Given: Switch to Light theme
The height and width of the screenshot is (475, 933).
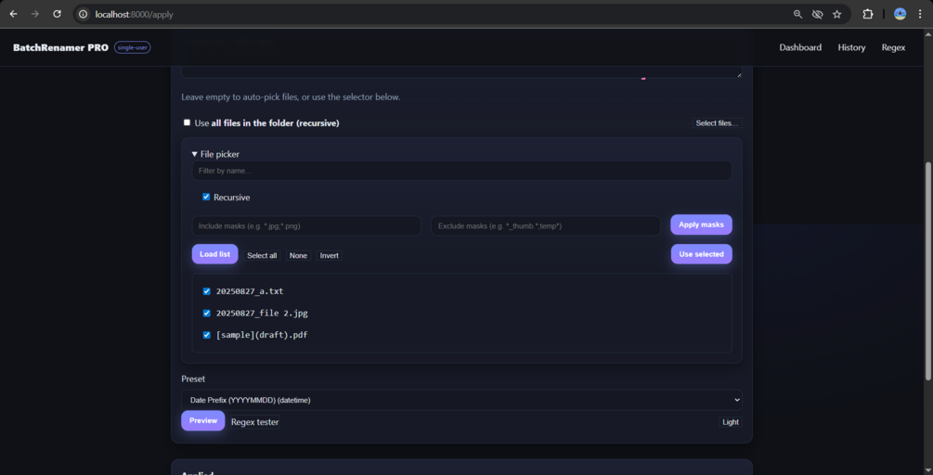Looking at the screenshot, I should click(731, 422).
